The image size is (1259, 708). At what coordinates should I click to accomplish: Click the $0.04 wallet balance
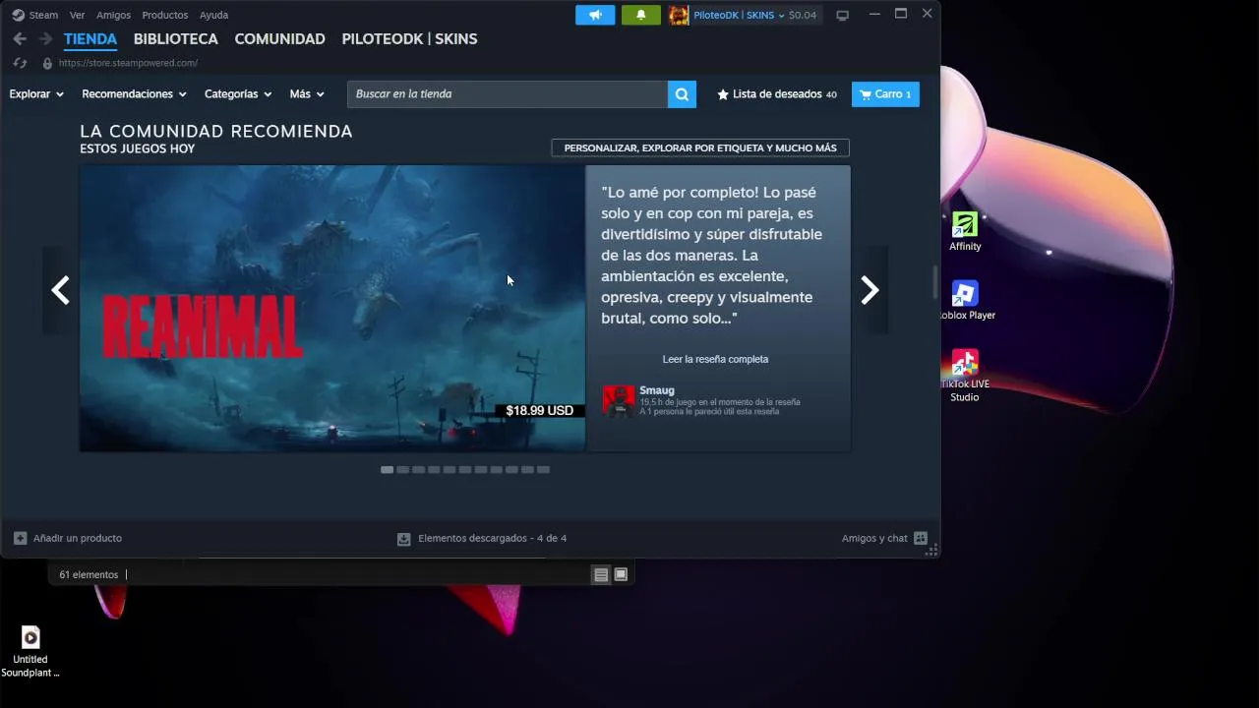coord(803,15)
